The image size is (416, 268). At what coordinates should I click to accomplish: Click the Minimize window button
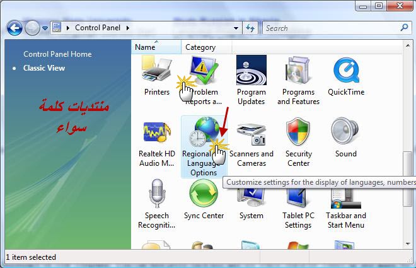[x=363, y=6]
